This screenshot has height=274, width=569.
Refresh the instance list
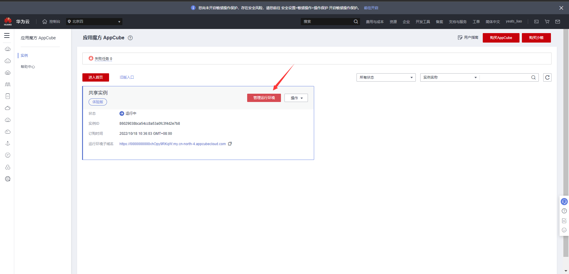pos(547,77)
